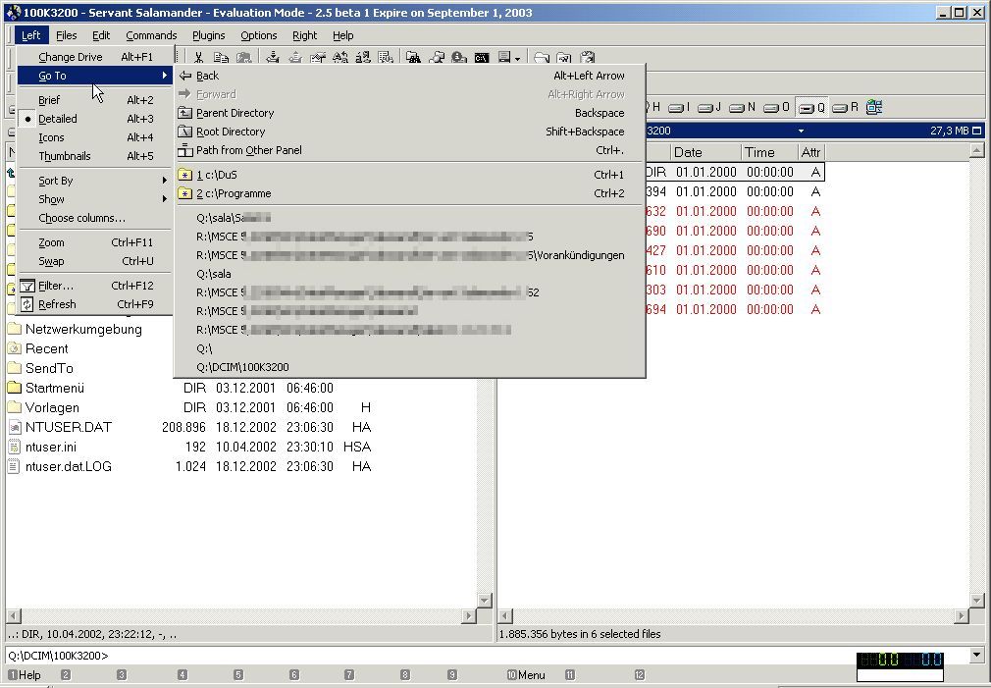Expand the Sort By submenu
This screenshot has width=991, height=688.
click(94, 181)
